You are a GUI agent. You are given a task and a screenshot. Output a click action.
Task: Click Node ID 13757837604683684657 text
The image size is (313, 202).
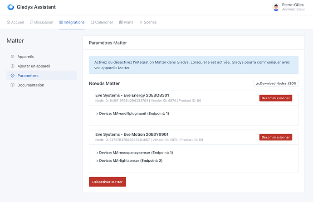pyautogui.click(x=122, y=140)
